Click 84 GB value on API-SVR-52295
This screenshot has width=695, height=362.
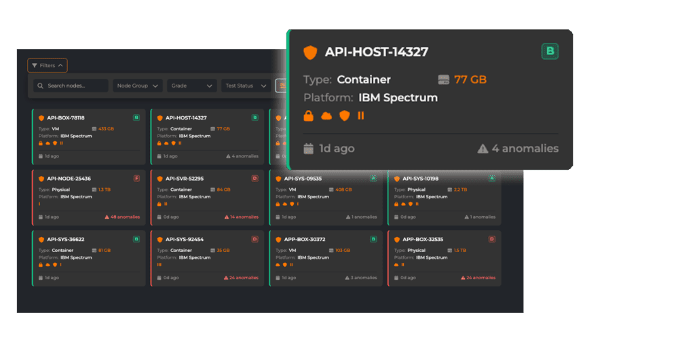[x=224, y=189]
